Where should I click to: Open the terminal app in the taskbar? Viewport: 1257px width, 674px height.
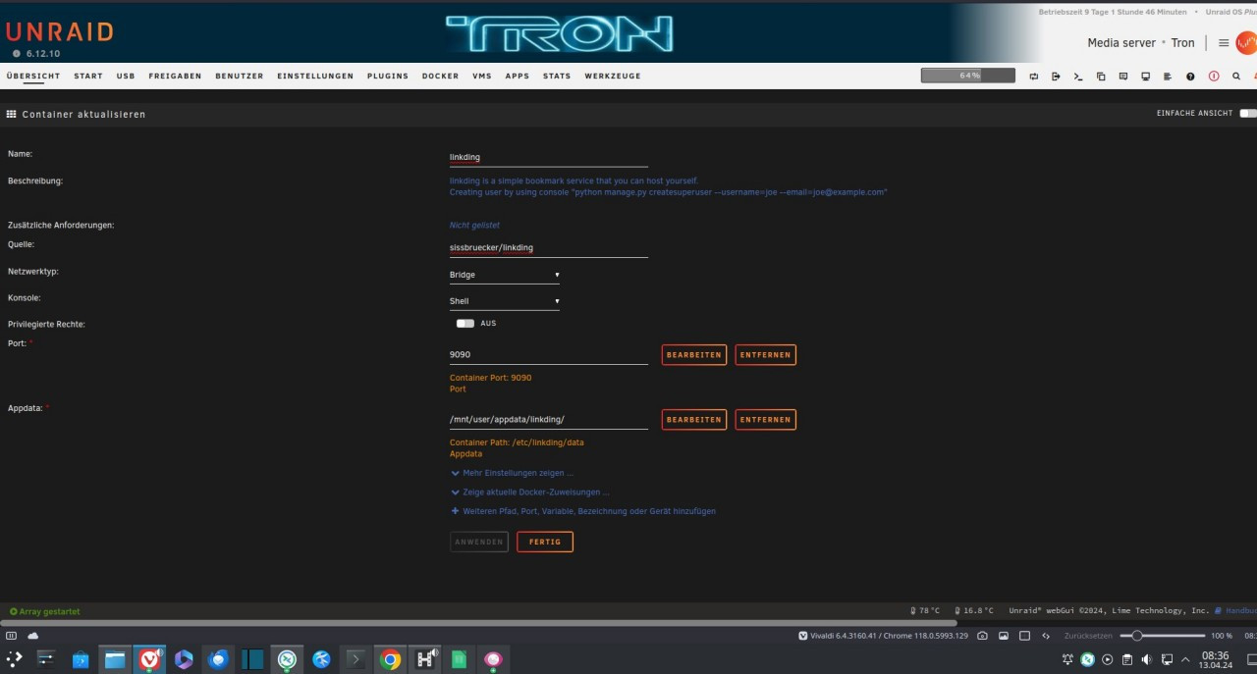(x=356, y=659)
